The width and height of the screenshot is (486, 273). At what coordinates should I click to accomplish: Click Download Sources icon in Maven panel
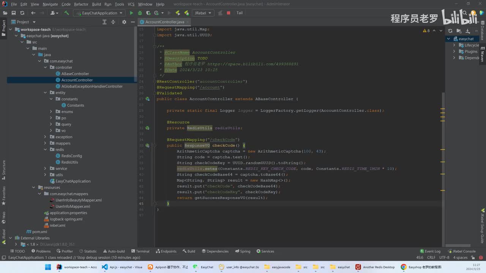point(467,31)
